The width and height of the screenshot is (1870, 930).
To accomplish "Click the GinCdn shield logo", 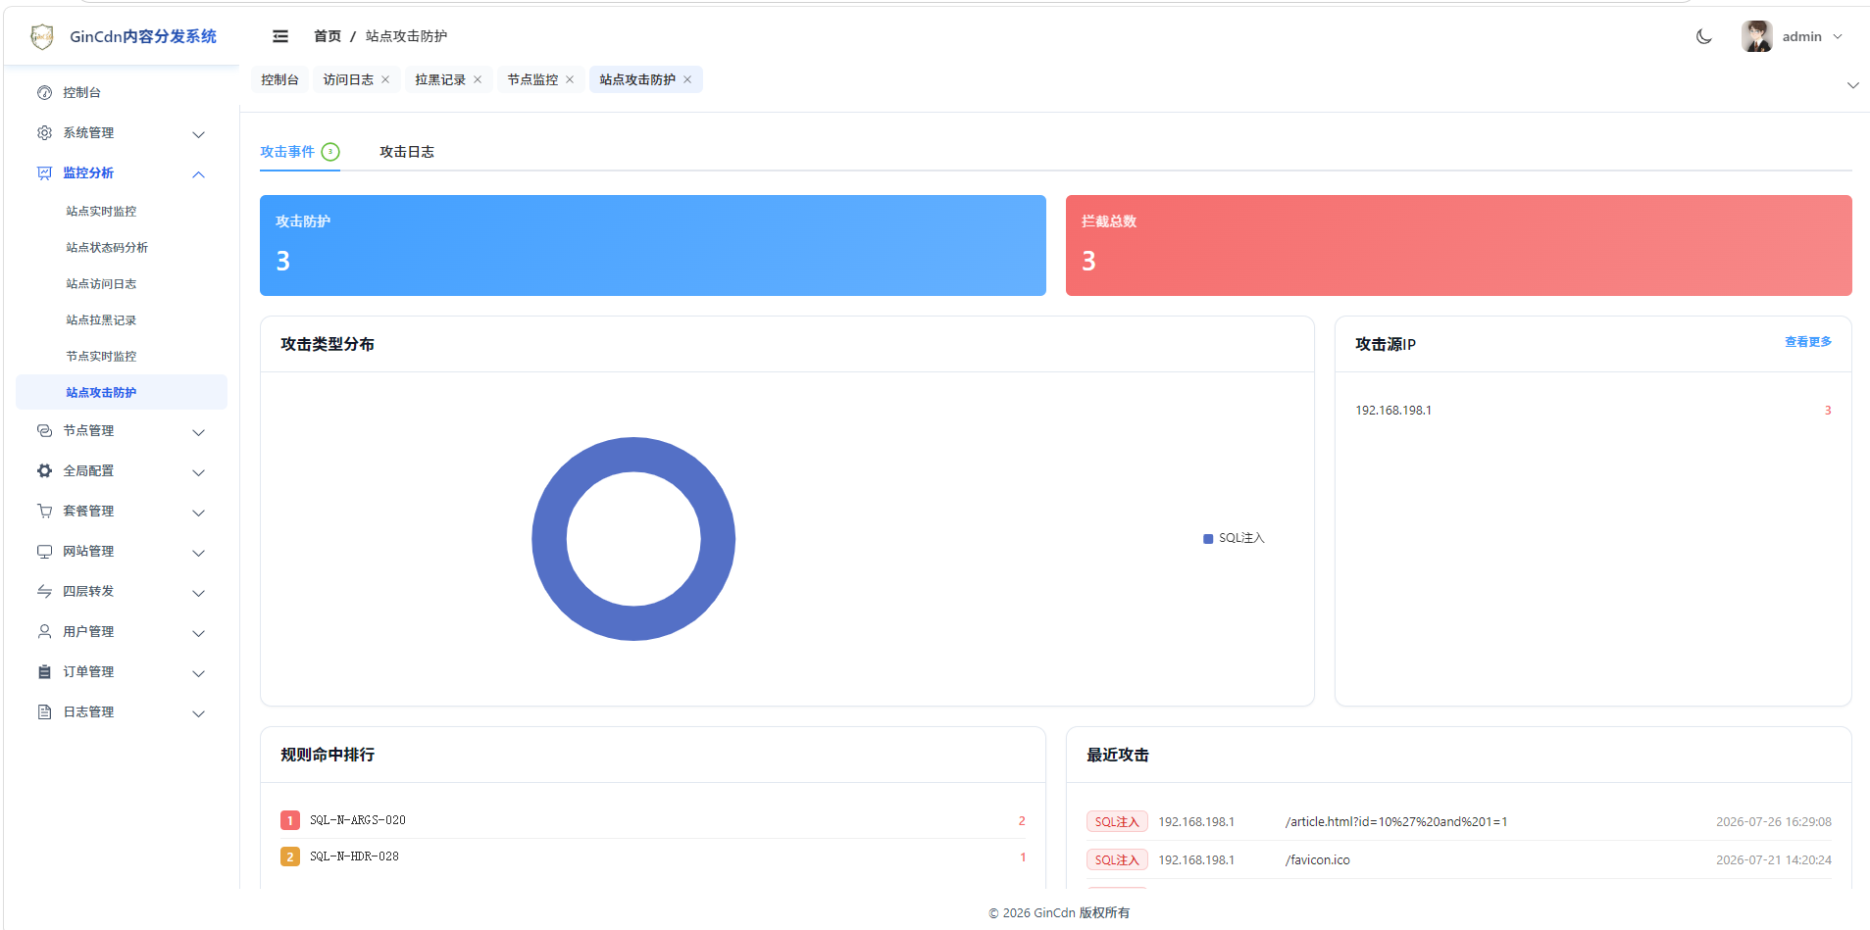I will [42, 37].
